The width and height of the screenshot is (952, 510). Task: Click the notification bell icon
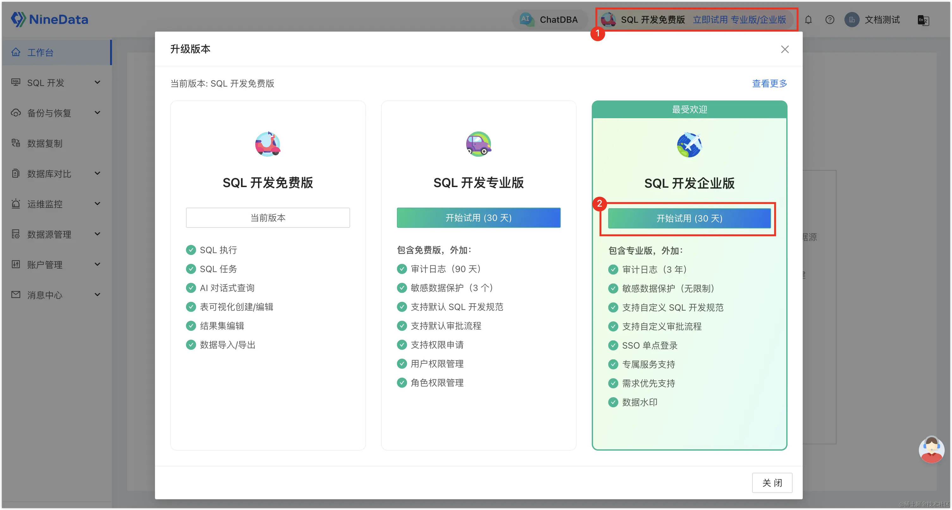(x=808, y=20)
